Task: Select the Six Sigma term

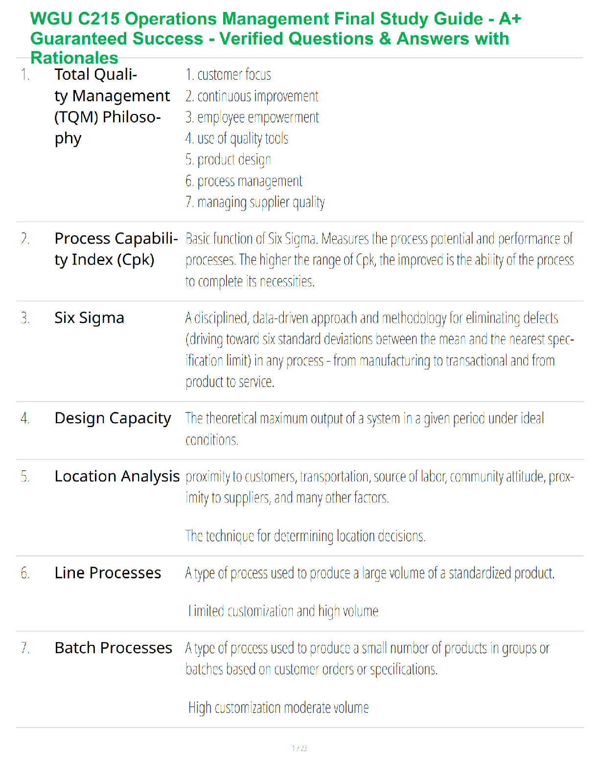Action: point(89,318)
